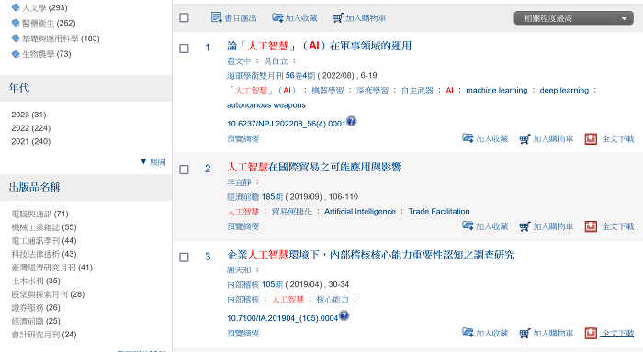Filter by publication 展望與探索月刊 (28)
643x352 pixels.
coord(48,294)
